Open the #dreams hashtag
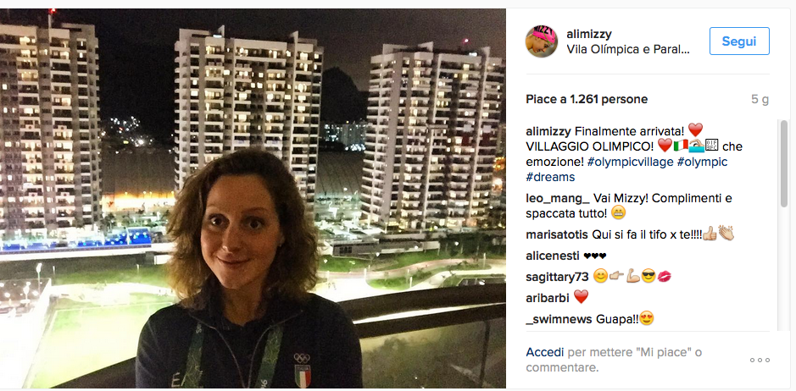 pyautogui.click(x=550, y=177)
